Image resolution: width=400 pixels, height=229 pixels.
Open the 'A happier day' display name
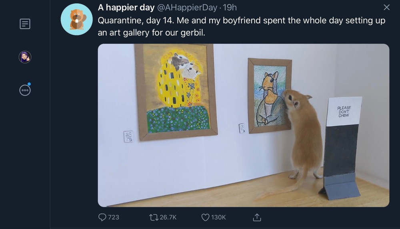126,8
